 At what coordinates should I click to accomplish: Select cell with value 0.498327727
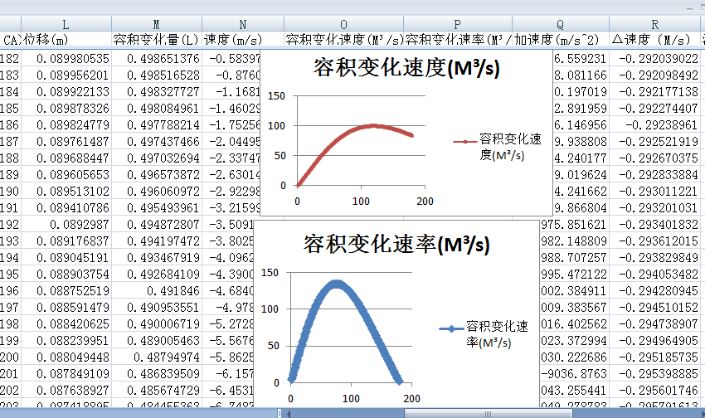click(x=157, y=92)
